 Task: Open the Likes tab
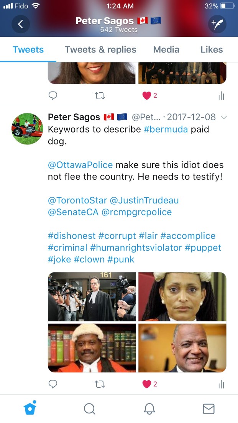click(212, 50)
